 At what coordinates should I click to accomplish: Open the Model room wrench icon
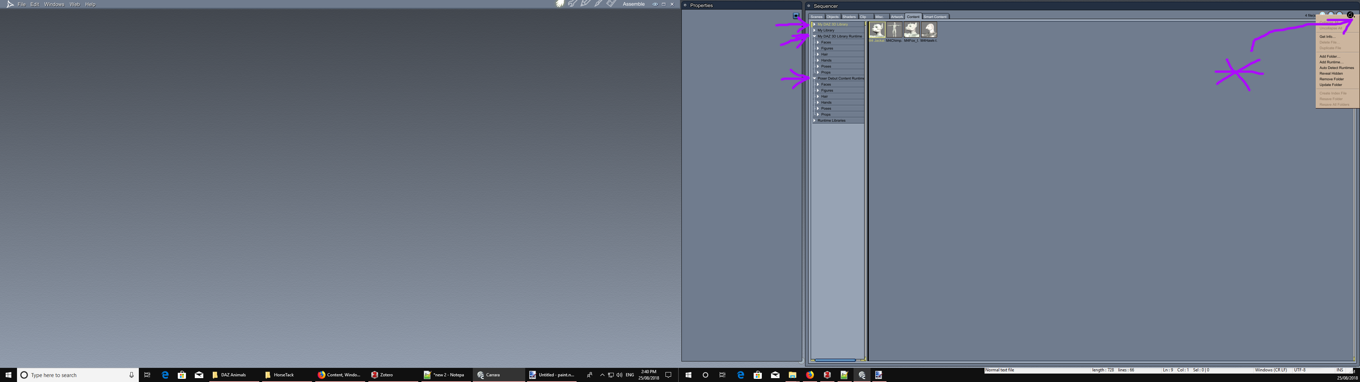point(572,4)
